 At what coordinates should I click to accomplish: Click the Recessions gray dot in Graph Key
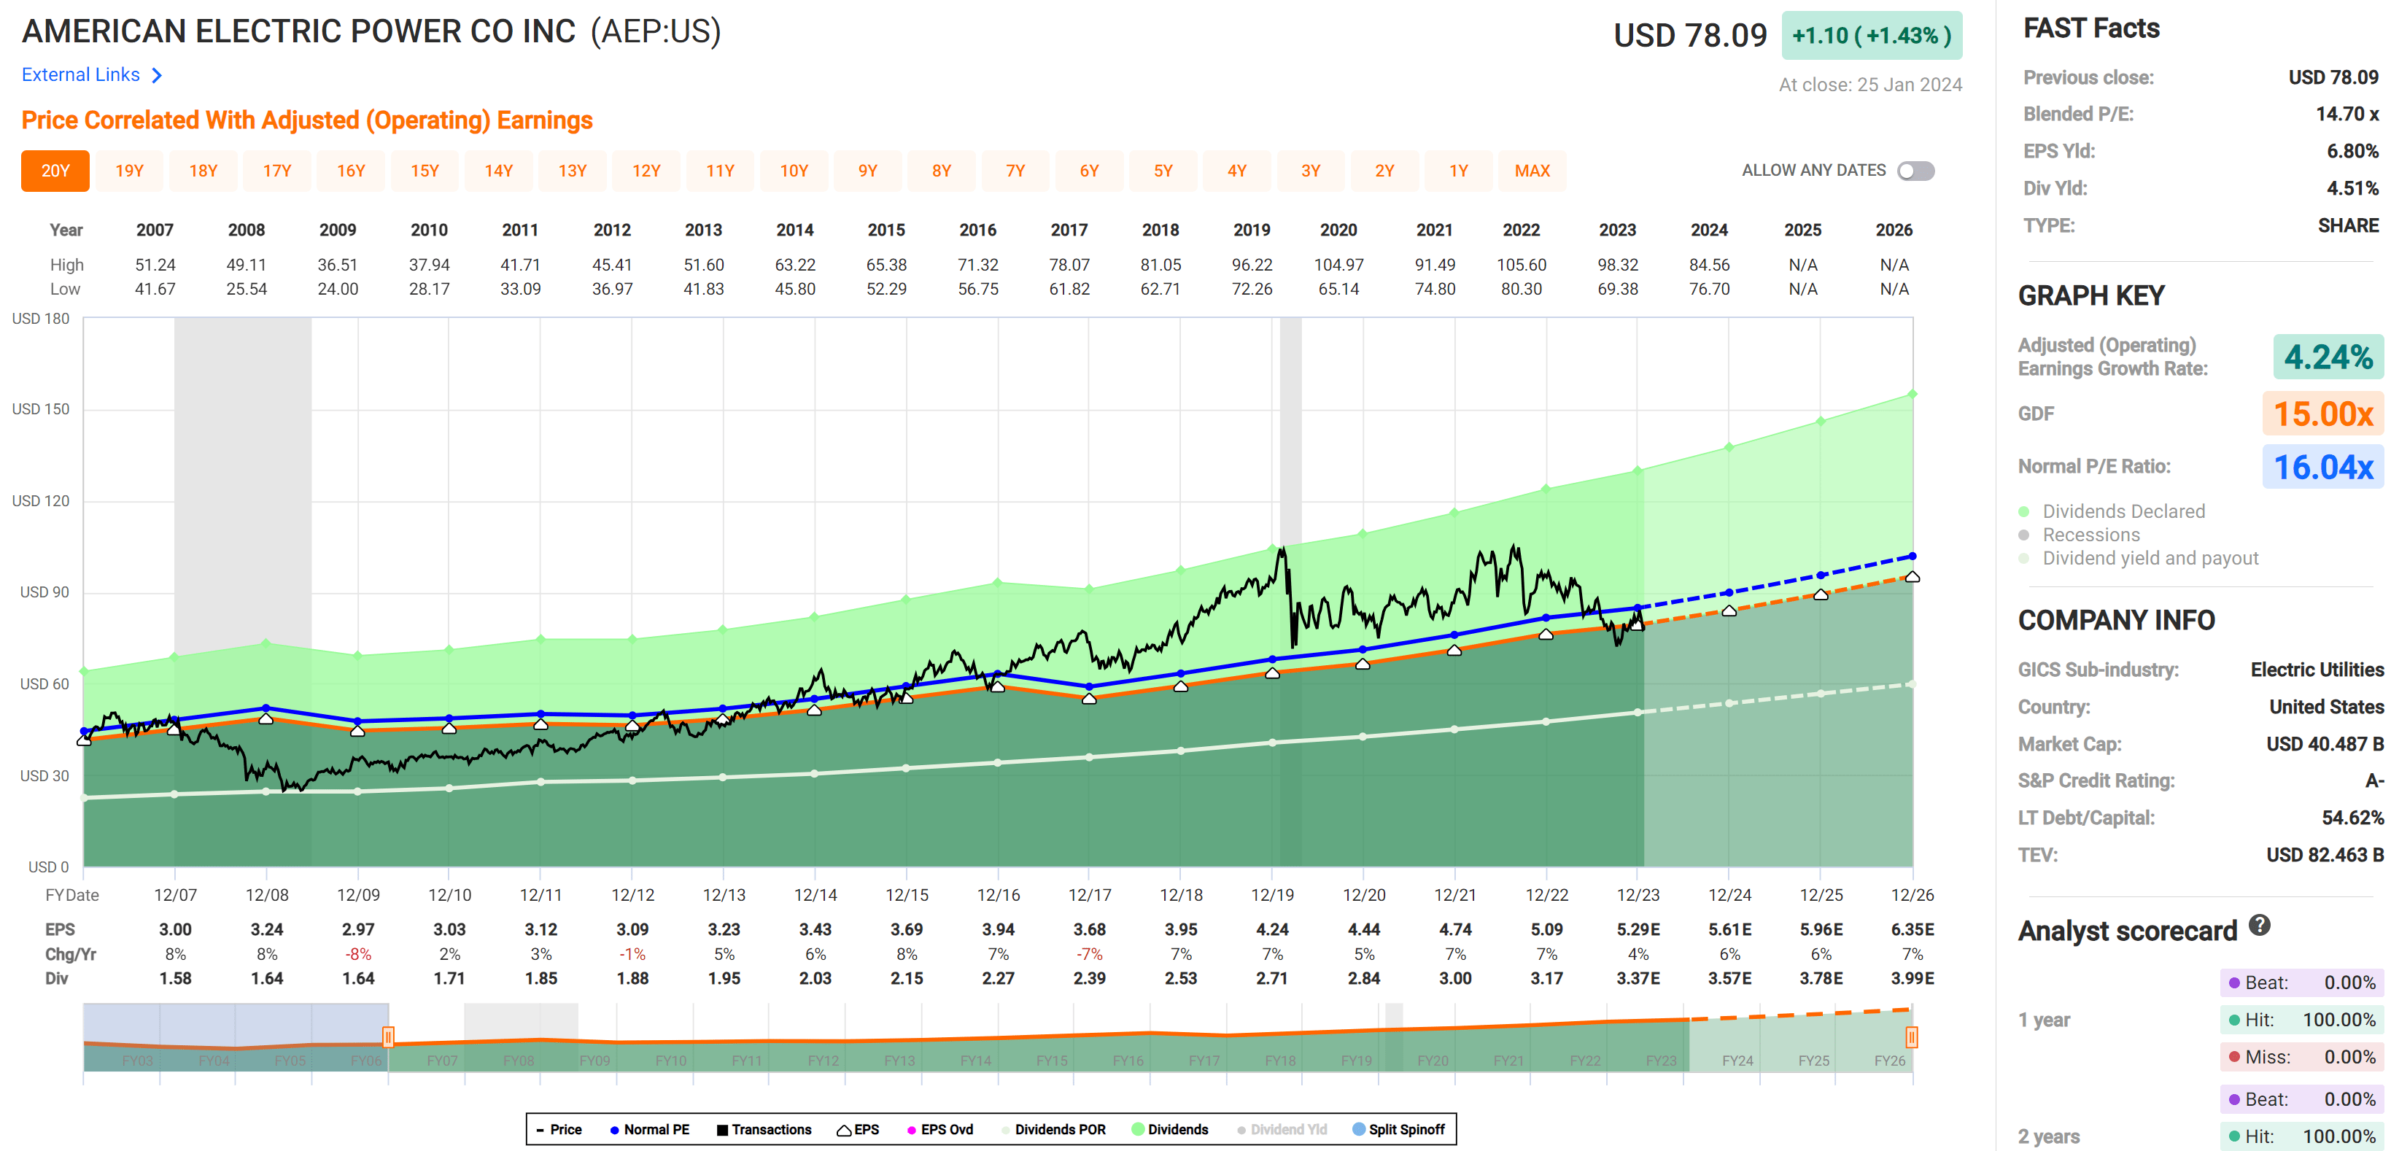[x=2023, y=535]
